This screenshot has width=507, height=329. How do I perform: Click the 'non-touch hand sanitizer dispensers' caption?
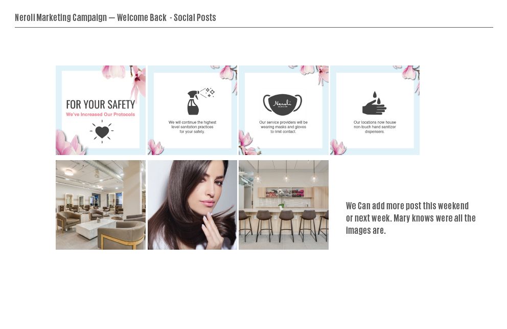click(x=375, y=127)
